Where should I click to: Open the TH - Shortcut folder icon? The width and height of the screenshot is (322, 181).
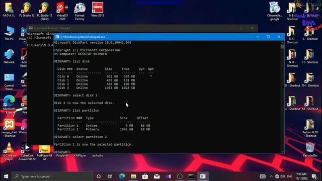(310, 80)
